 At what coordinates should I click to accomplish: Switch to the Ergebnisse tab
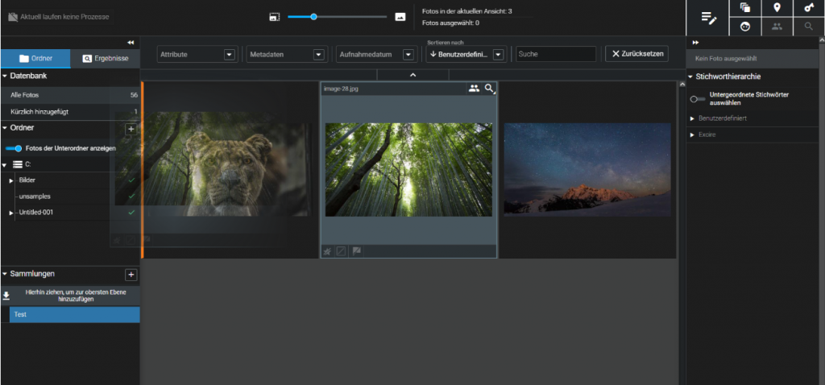pyautogui.click(x=105, y=59)
